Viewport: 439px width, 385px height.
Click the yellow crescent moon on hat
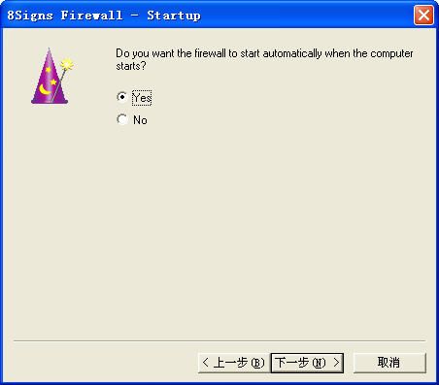coord(45,89)
